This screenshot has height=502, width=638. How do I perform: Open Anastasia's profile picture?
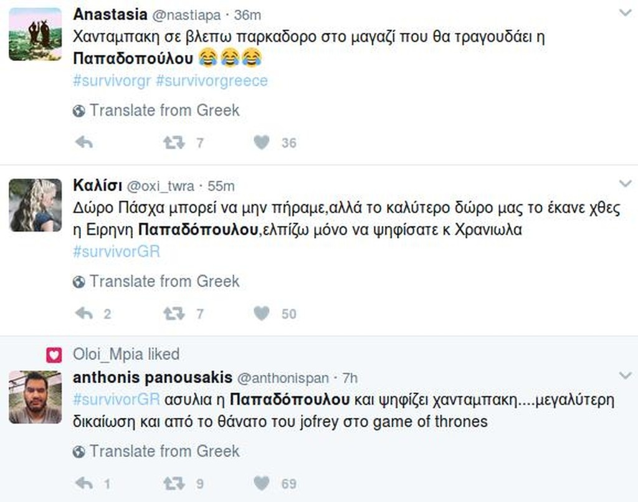[x=35, y=34]
